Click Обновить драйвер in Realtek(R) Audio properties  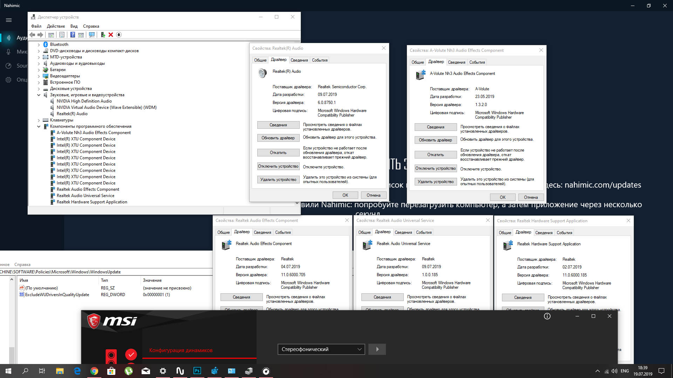278,138
